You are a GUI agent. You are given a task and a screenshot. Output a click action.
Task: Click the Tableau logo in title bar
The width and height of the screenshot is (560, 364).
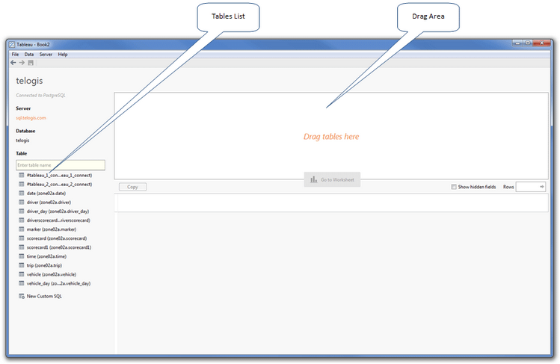coord(12,44)
